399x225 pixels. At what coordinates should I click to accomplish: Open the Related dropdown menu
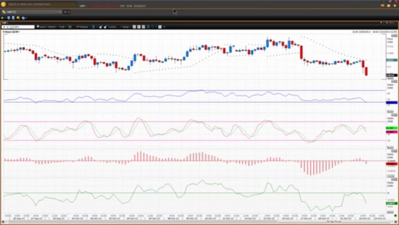point(52,27)
